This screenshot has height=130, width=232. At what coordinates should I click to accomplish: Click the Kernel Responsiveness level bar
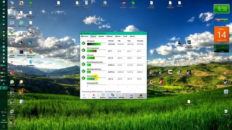pyautogui.click(x=96, y=65)
